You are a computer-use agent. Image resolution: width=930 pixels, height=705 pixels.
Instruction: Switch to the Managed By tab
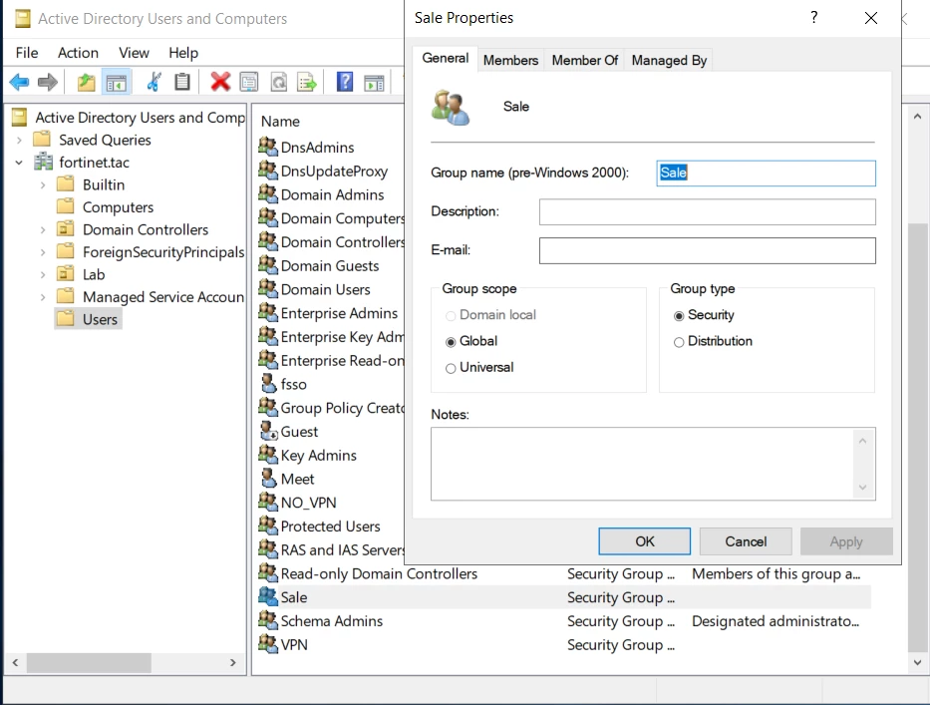(669, 60)
